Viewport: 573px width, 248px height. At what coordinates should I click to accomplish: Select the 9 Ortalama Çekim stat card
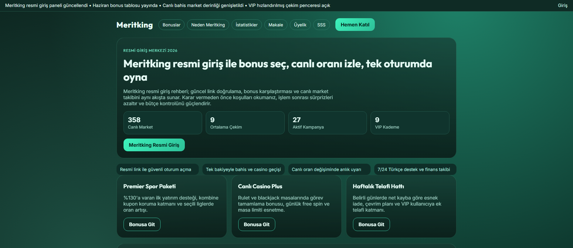point(245,123)
